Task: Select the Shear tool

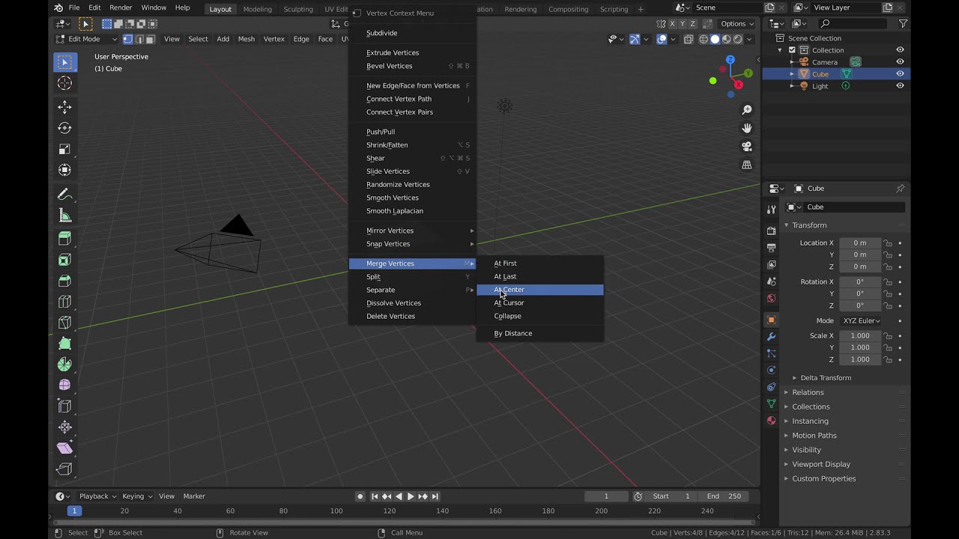Action: click(x=64, y=448)
